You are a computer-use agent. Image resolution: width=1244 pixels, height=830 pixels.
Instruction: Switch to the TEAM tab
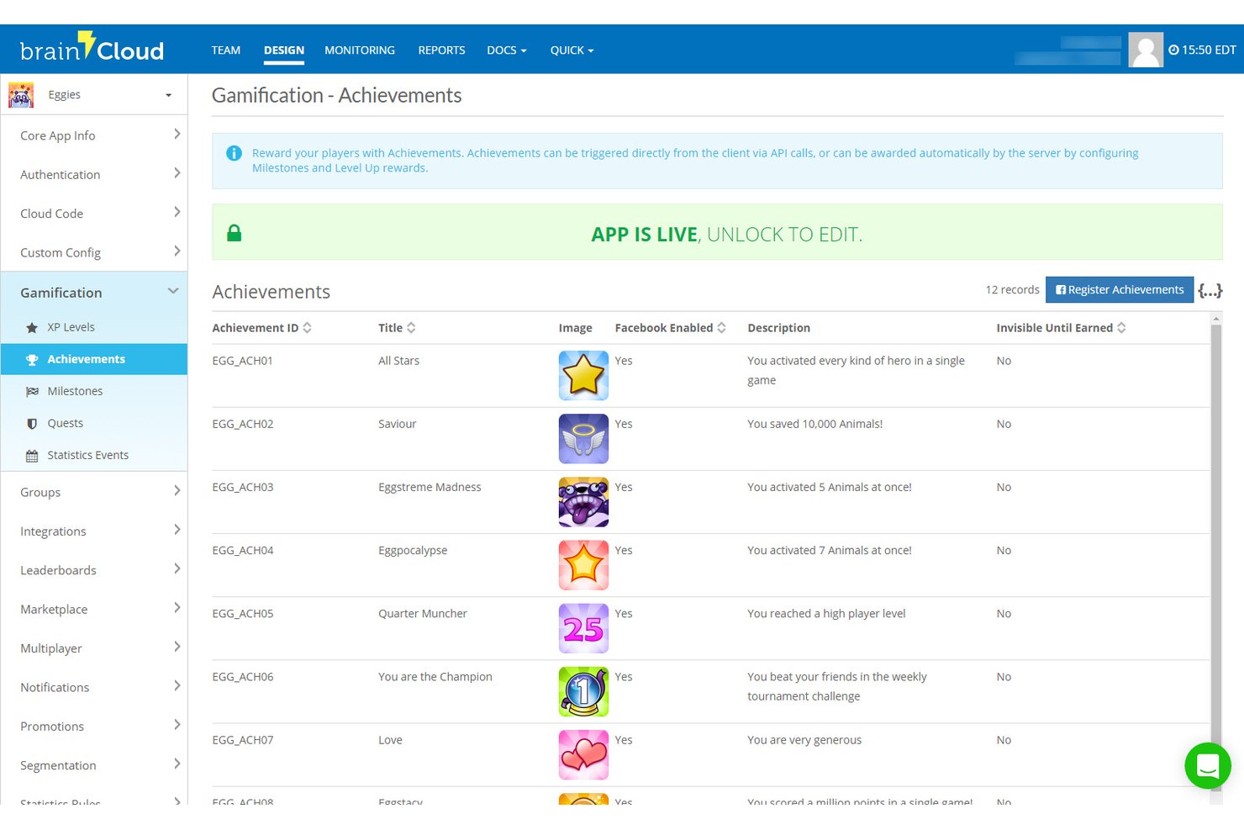225,50
